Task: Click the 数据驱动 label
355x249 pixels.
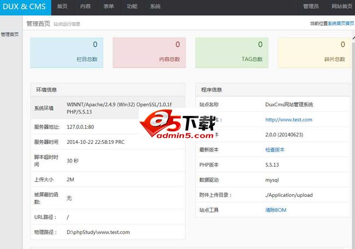Action: coord(209,180)
